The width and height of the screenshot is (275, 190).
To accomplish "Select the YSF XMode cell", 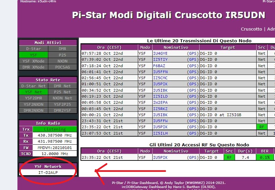I will pyautogui.click(x=34, y=61).
